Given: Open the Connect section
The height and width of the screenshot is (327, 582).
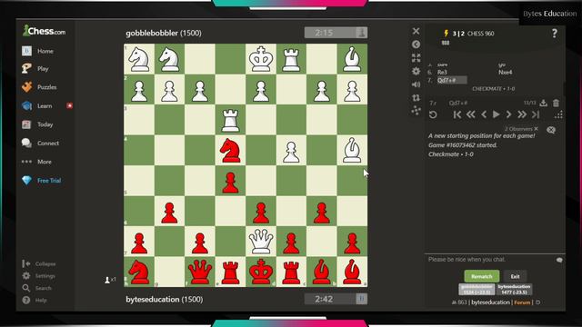Looking at the screenshot, I should 40,144.
